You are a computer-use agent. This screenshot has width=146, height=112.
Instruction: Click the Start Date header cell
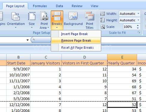[x=19, y=63]
